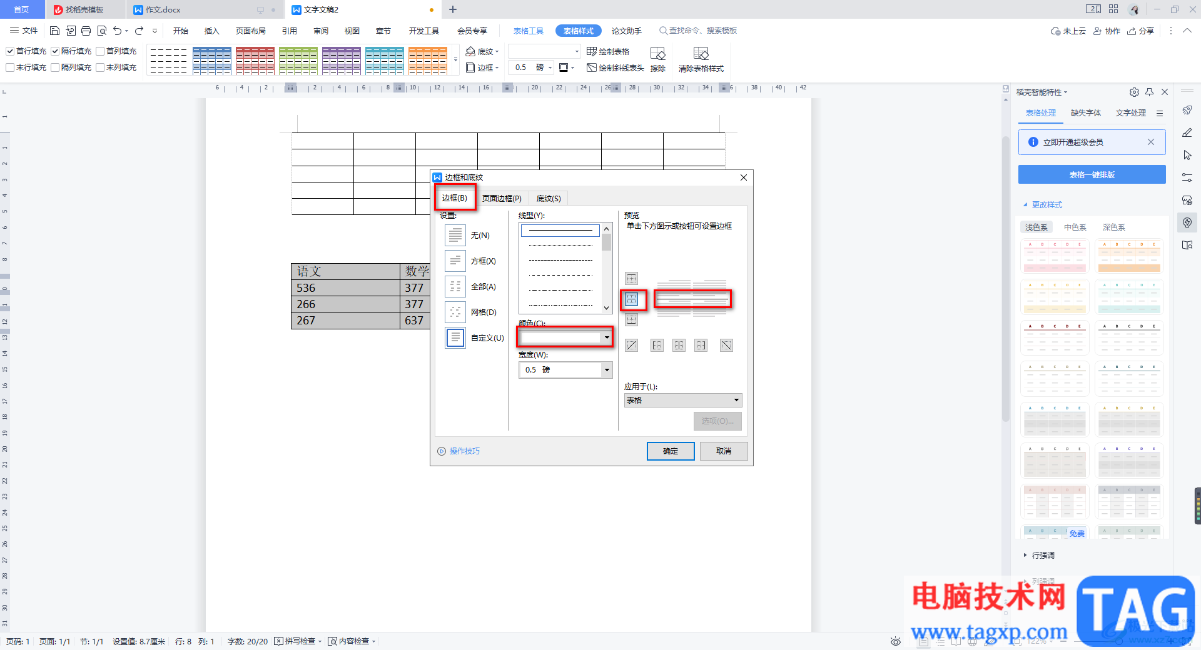Toggle the inside horizontal border preview button
The width and height of the screenshot is (1201, 650).
[x=632, y=299]
